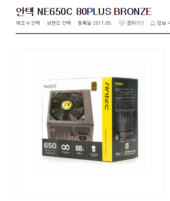Click the NeoECO text on box front
The image size is (170, 201).
point(50,87)
